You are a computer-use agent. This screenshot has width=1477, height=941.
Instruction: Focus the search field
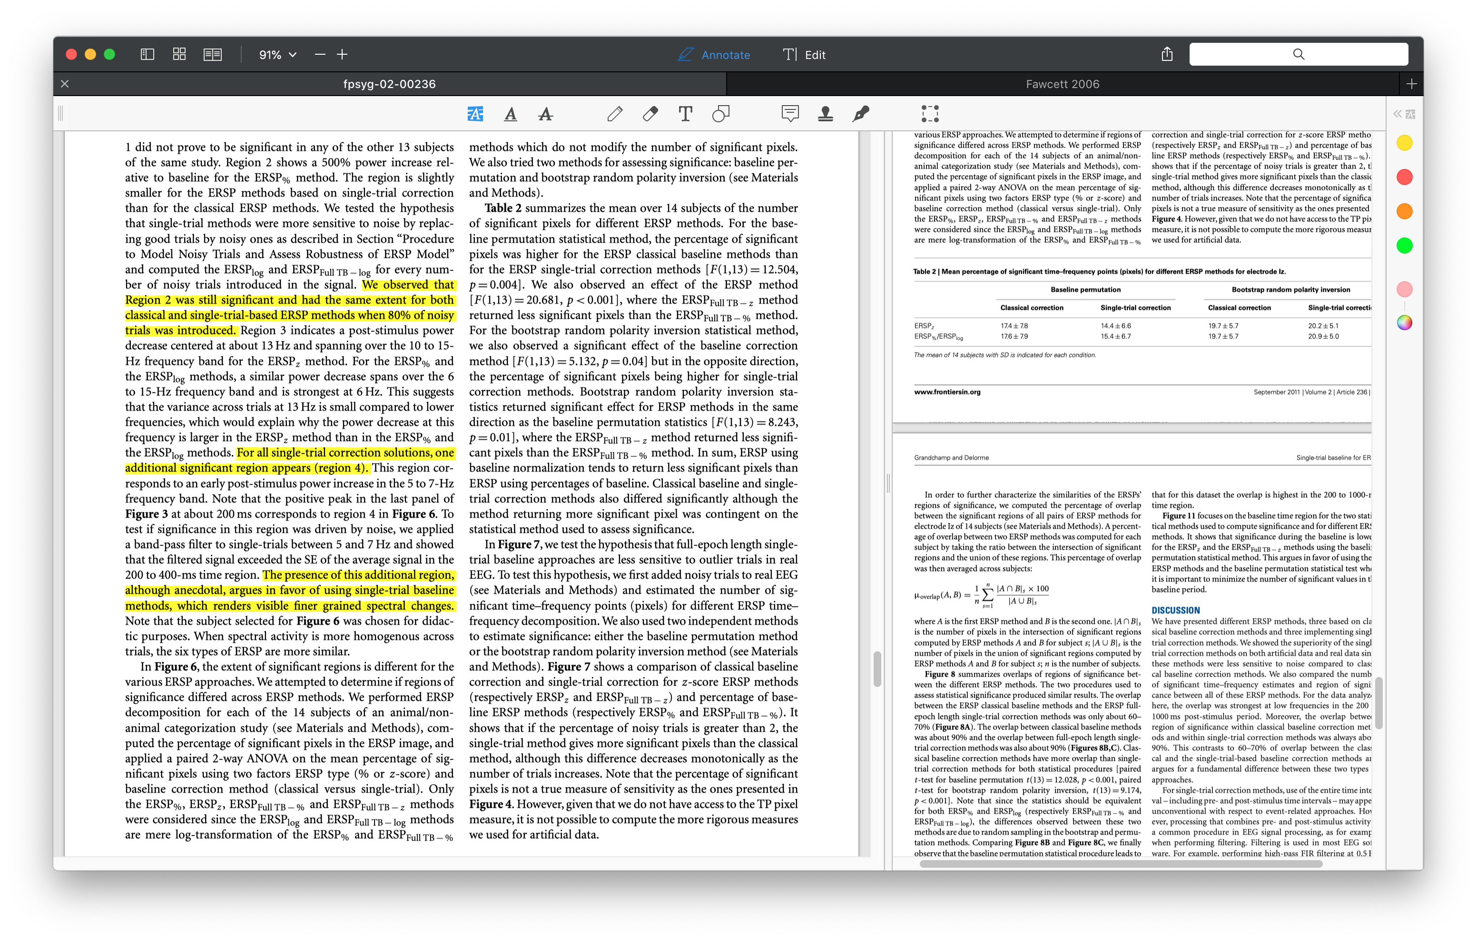pyautogui.click(x=1298, y=54)
